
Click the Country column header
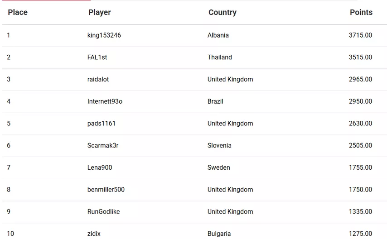pos(222,13)
